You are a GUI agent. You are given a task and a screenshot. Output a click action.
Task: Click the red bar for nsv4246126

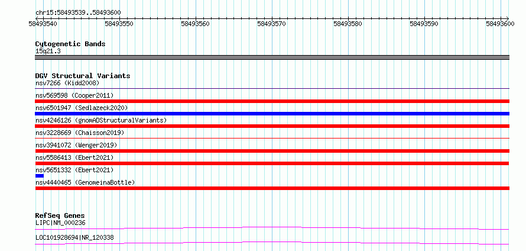click(272, 126)
